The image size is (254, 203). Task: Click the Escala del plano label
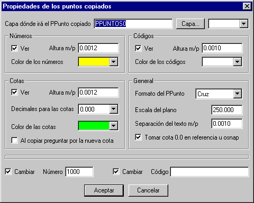point(156,110)
